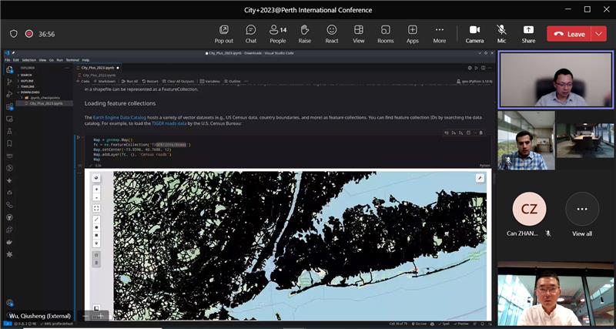Expand the Leave options arrow
The height and width of the screenshot is (329, 616).
[x=599, y=34]
